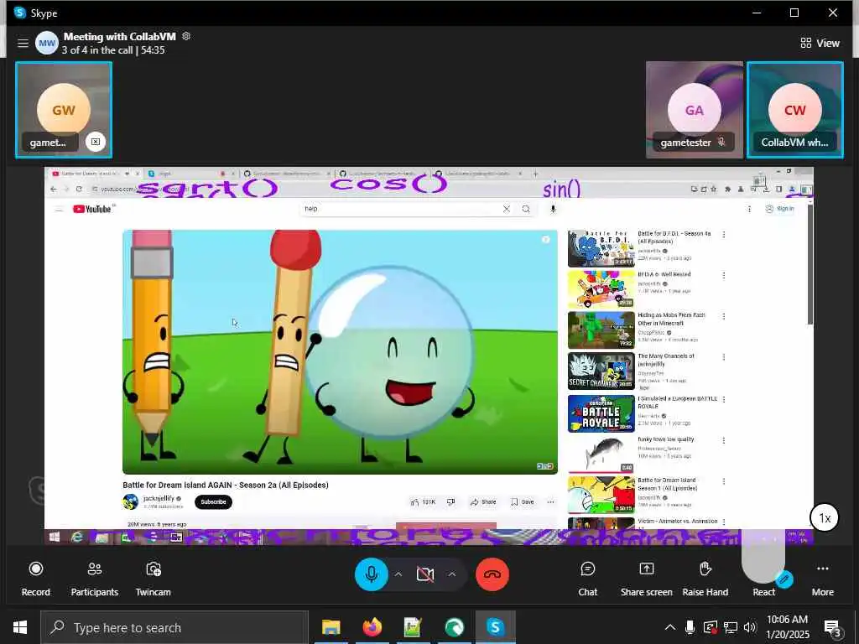Open Firefox from taskbar

372,627
